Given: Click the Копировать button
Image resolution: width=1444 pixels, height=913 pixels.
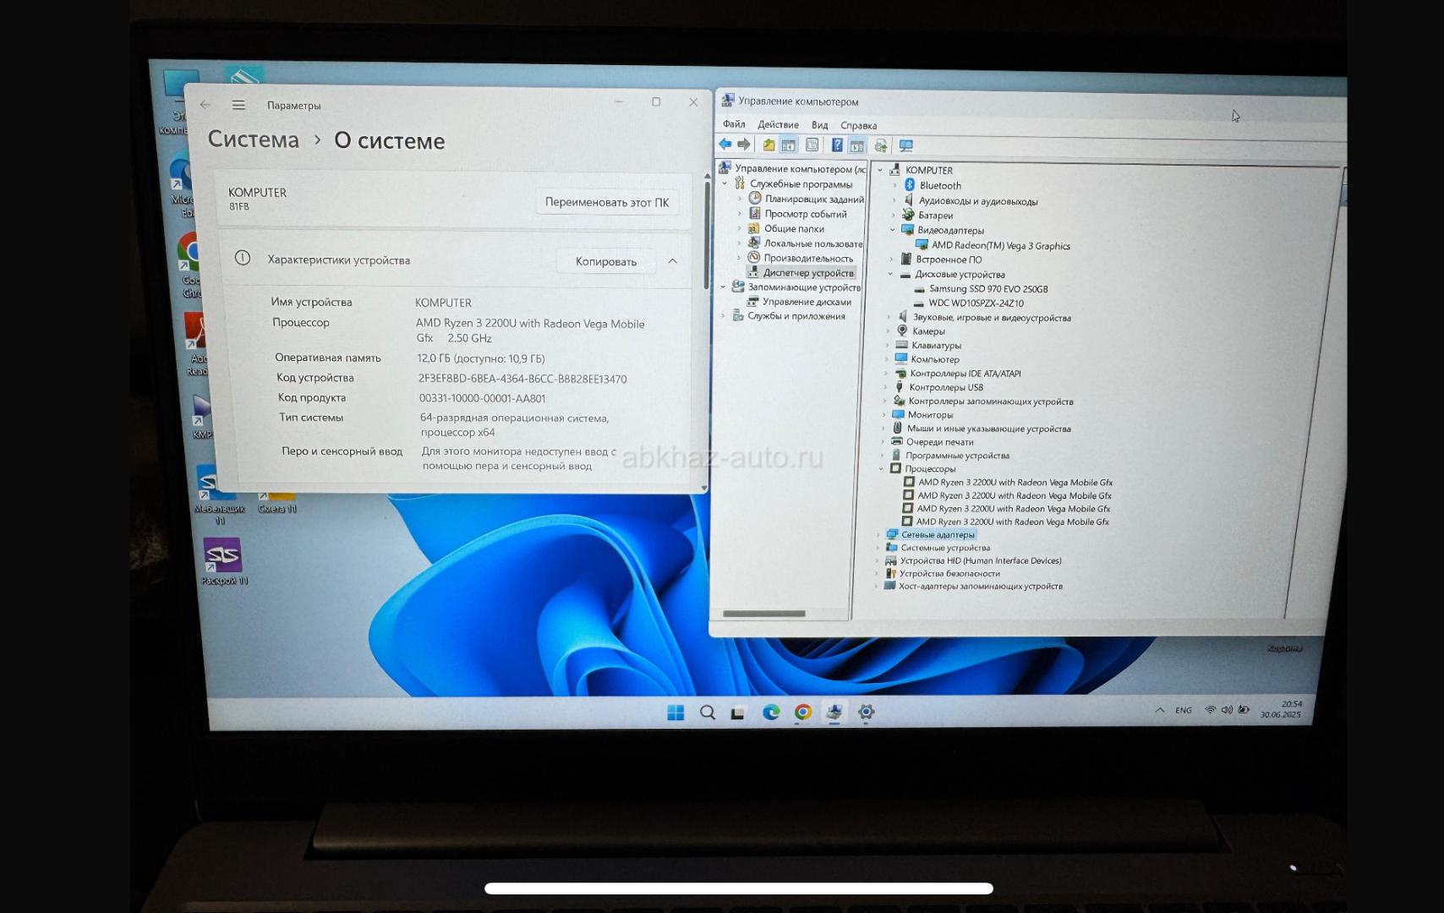Looking at the screenshot, I should pos(606,262).
